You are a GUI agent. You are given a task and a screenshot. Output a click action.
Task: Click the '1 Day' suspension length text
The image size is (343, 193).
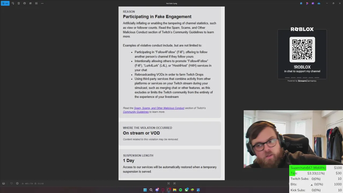pos(129,161)
